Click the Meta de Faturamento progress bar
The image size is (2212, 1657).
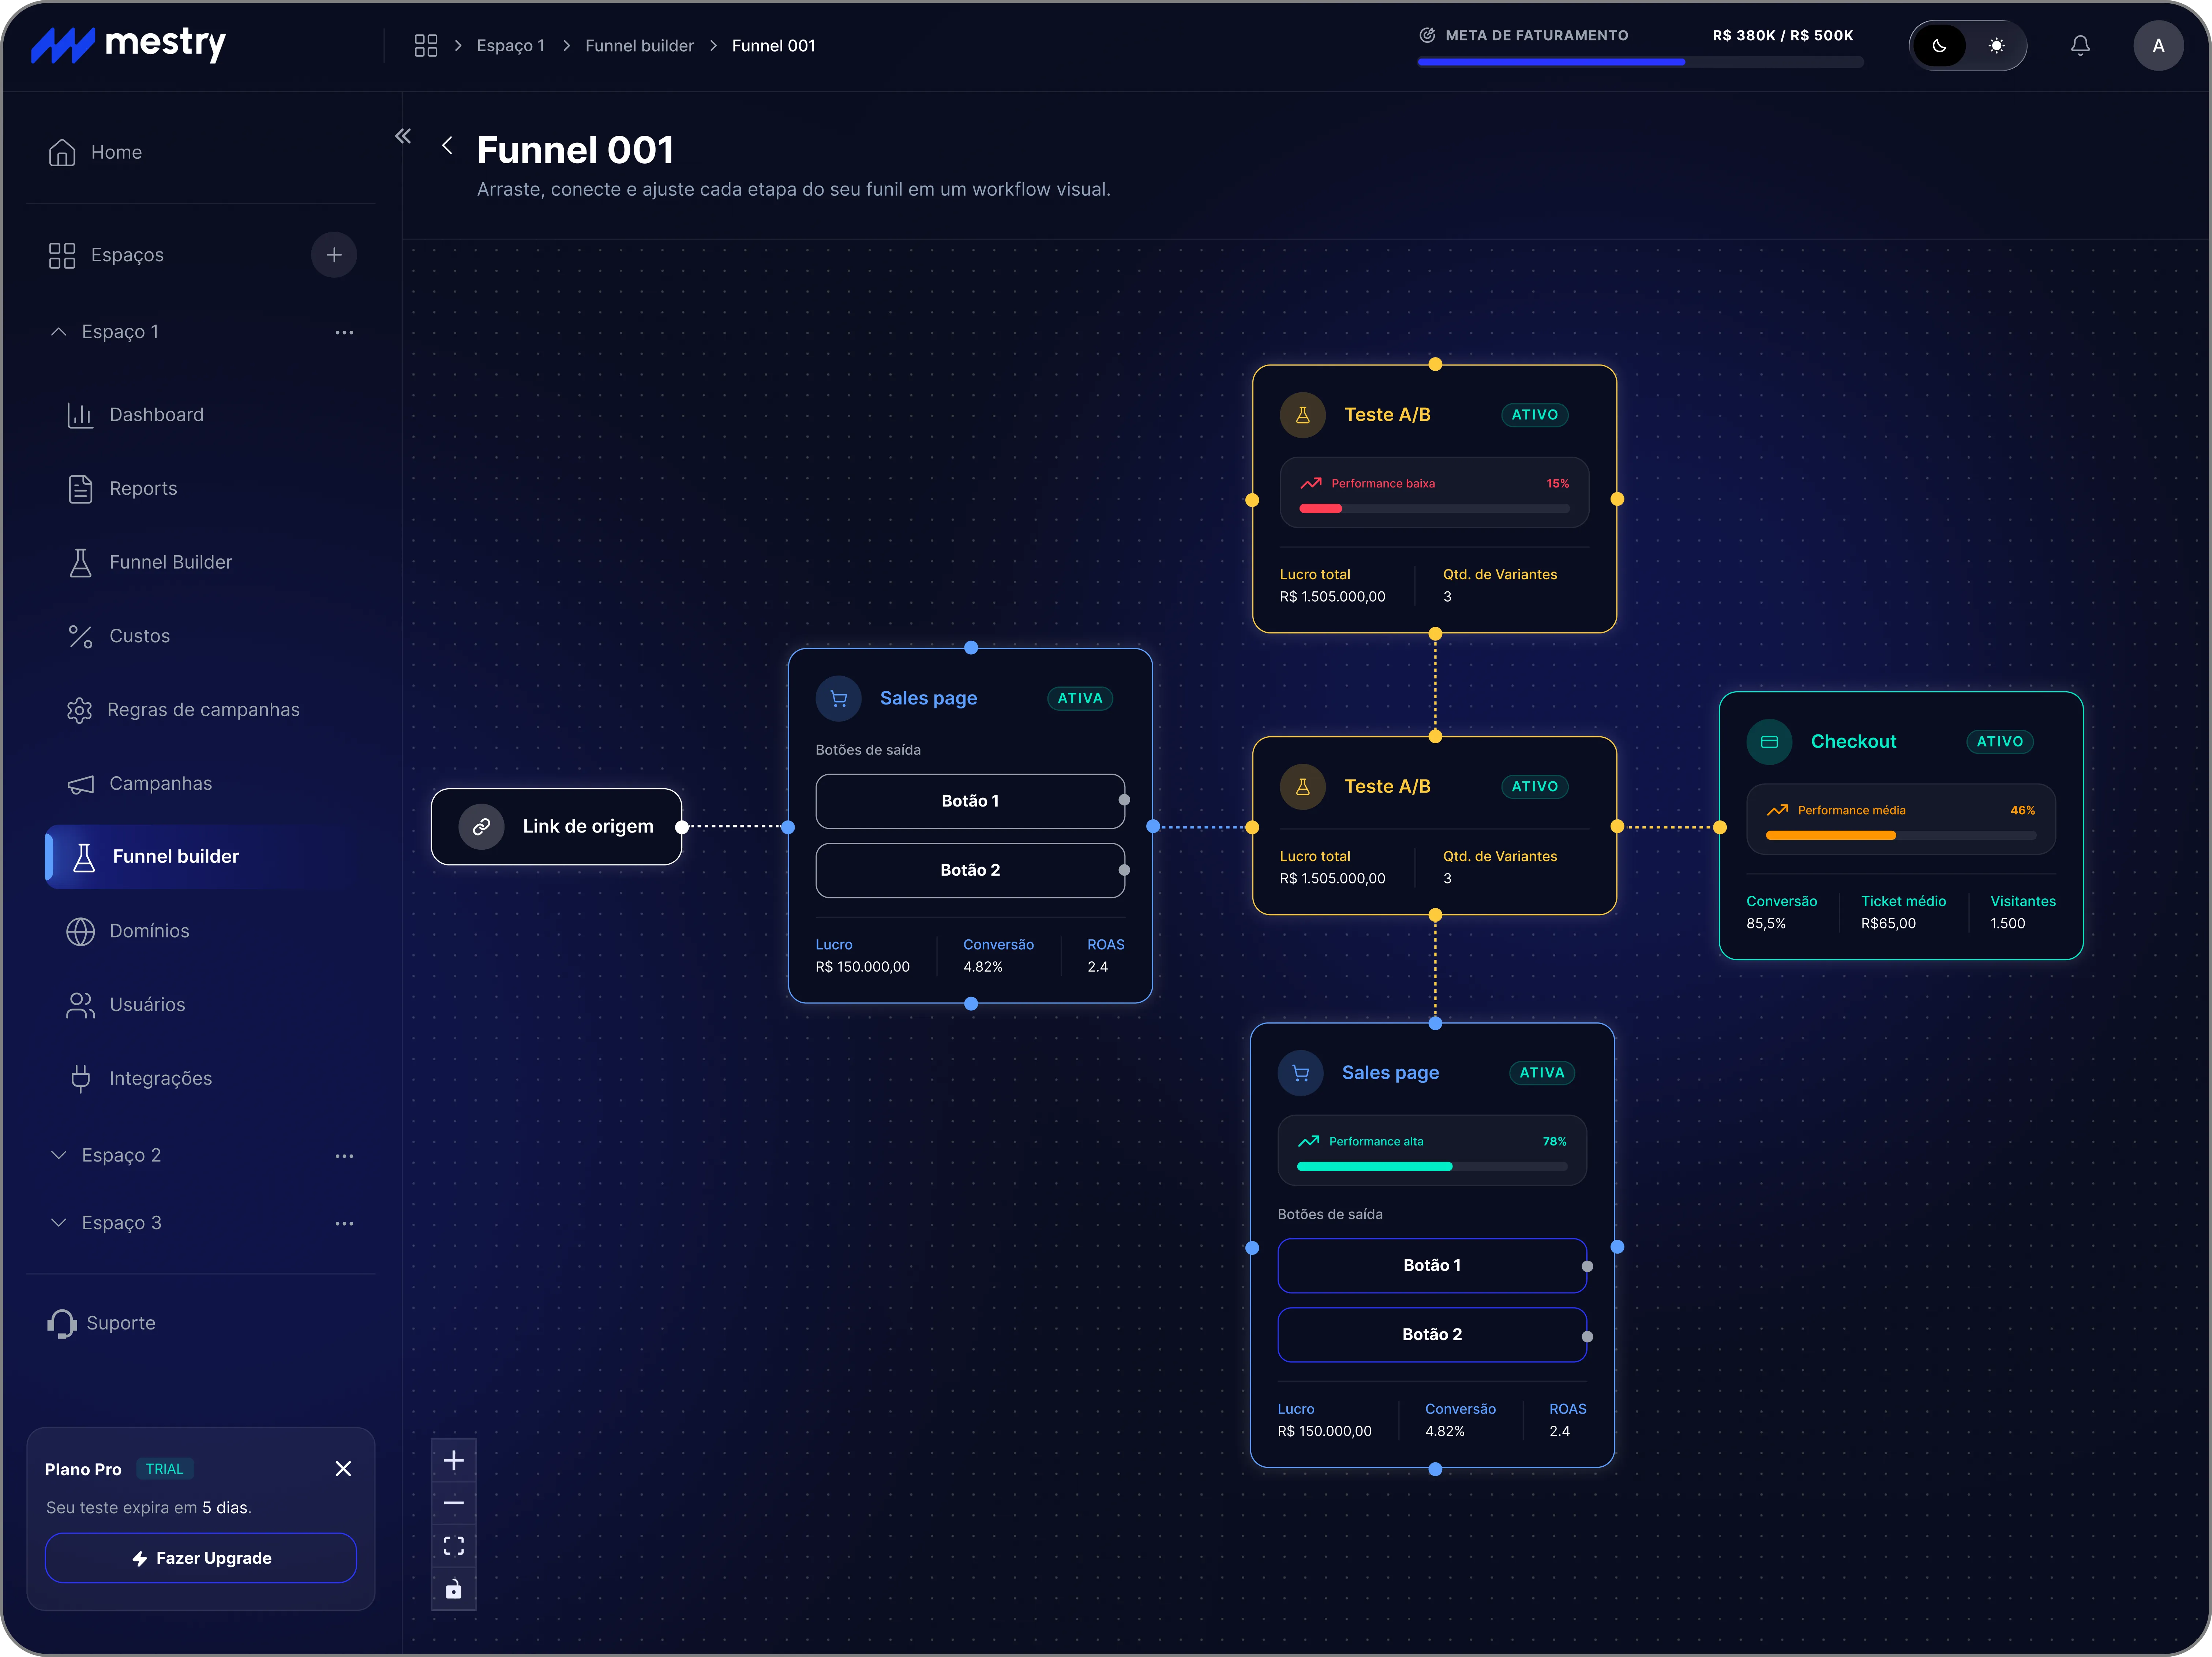point(1640,62)
